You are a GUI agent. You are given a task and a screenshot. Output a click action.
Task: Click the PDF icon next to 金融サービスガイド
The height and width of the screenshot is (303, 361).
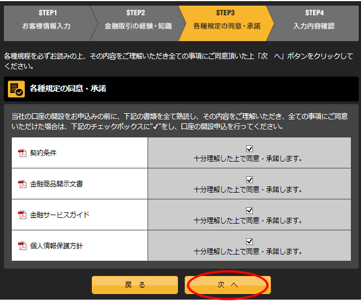(23, 215)
